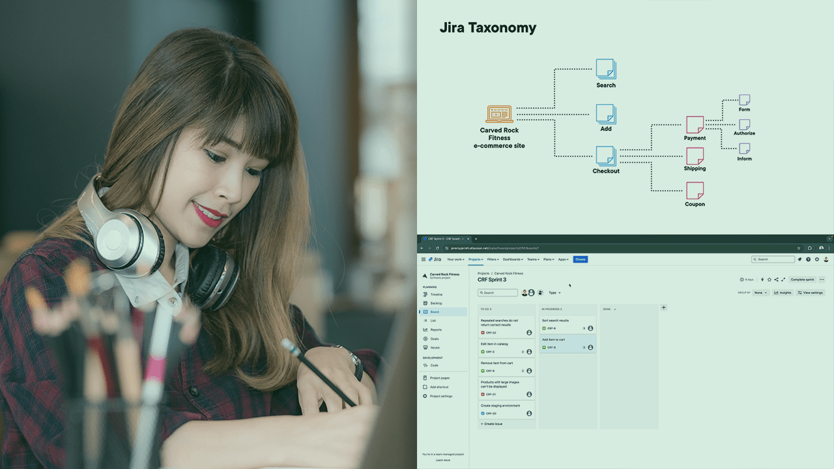The height and width of the screenshot is (469, 834).
Task: Enter fullscreen with the expand arrows icon
Action: pyautogui.click(x=783, y=279)
